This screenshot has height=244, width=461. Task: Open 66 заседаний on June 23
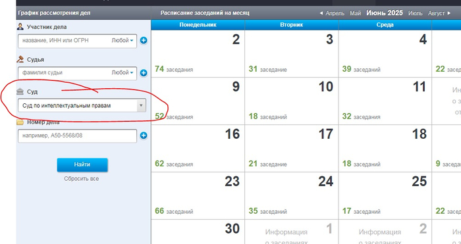click(x=174, y=211)
